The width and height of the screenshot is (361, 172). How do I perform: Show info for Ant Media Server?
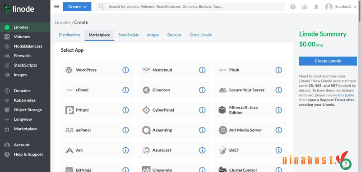point(278,130)
